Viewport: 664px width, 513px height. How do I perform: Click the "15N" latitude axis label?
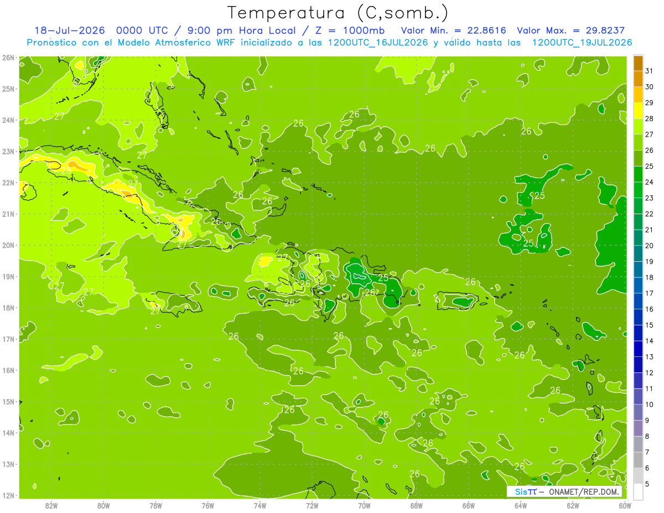click(x=8, y=401)
